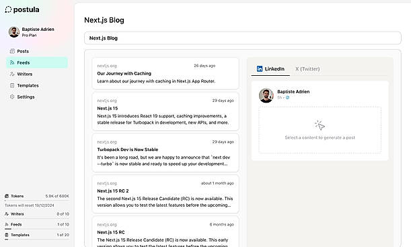Click the Next.js Blog name input field

coord(242,38)
